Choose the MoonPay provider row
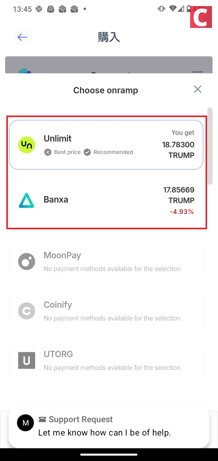The image size is (218, 461). [106, 261]
